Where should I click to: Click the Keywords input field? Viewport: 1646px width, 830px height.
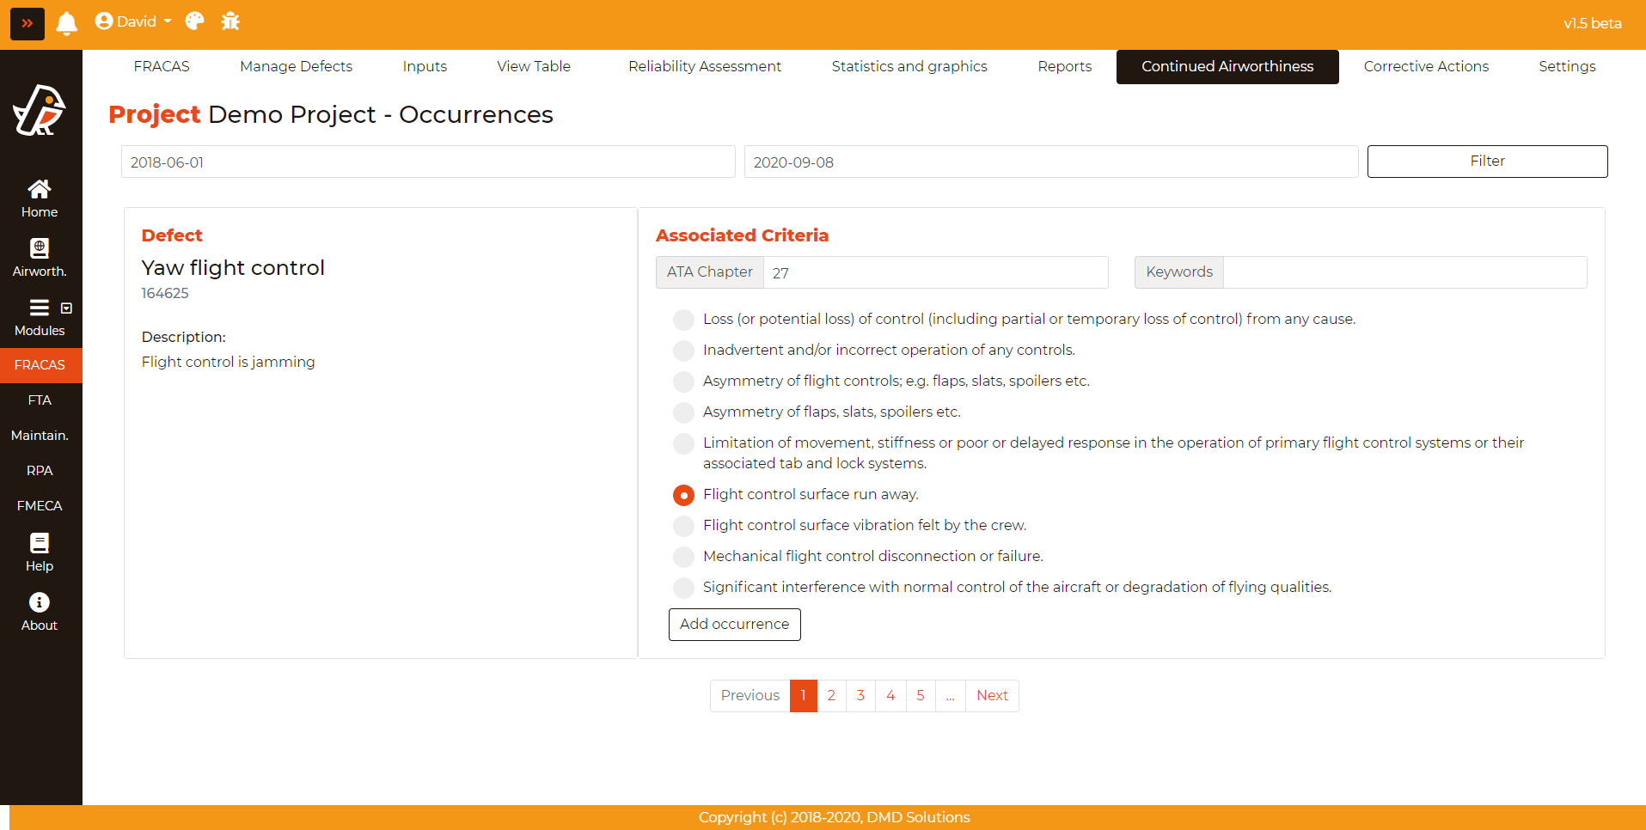pos(1404,272)
